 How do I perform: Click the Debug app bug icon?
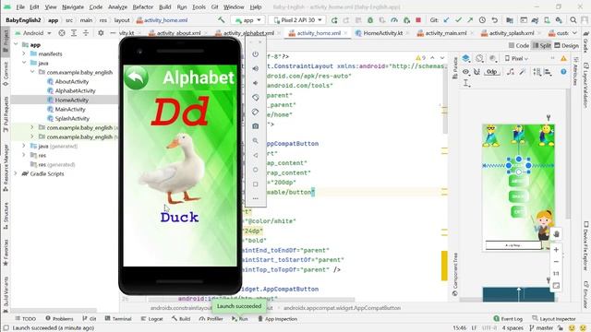click(370, 20)
